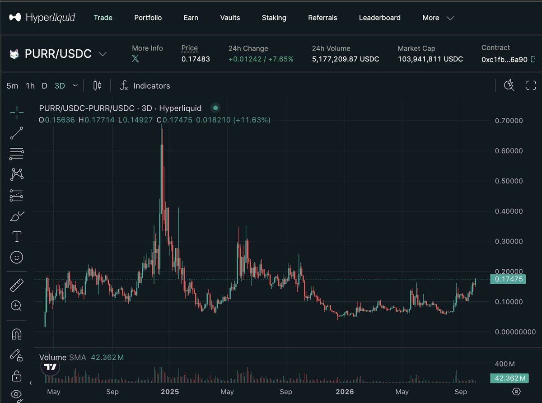This screenshot has height=403, width=542.
Task: Select the brush drawing tool
Action: coord(17,216)
